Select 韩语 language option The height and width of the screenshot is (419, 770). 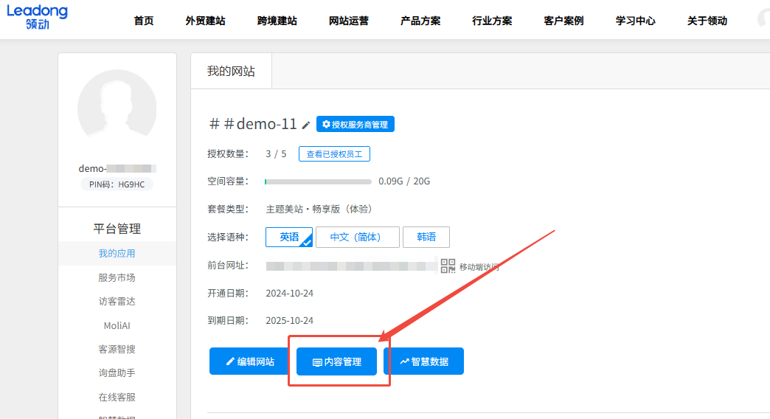point(426,238)
